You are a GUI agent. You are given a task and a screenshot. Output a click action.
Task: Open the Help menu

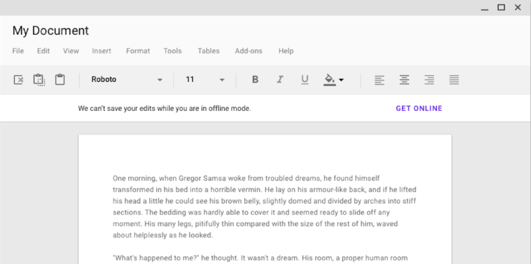286,51
